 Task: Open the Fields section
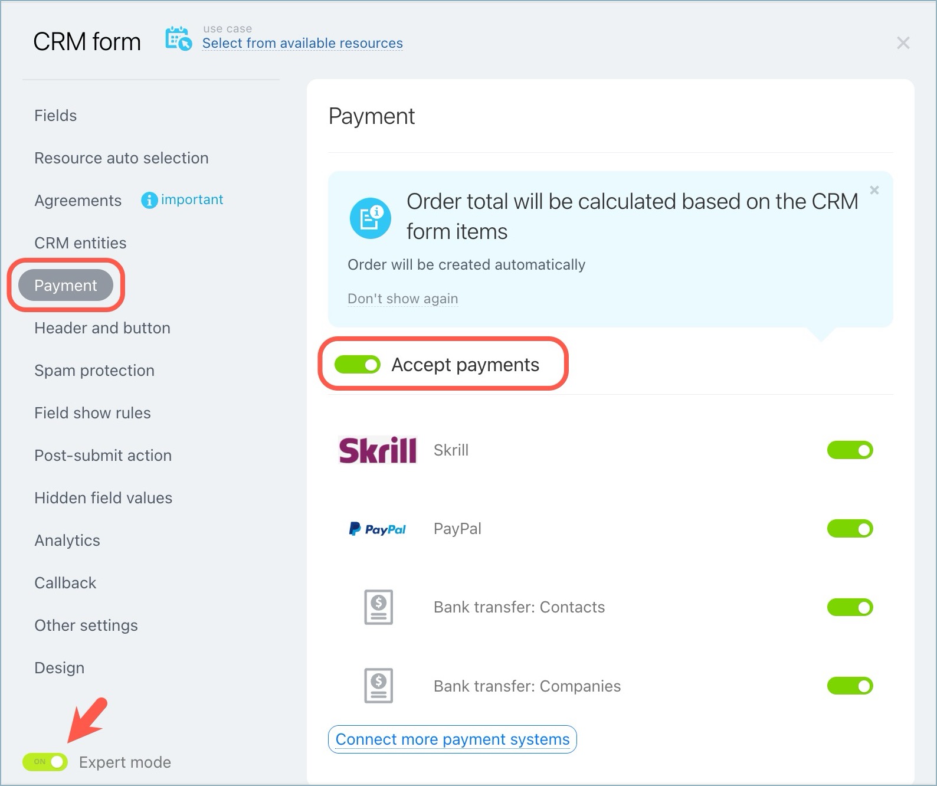pos(55,116)
